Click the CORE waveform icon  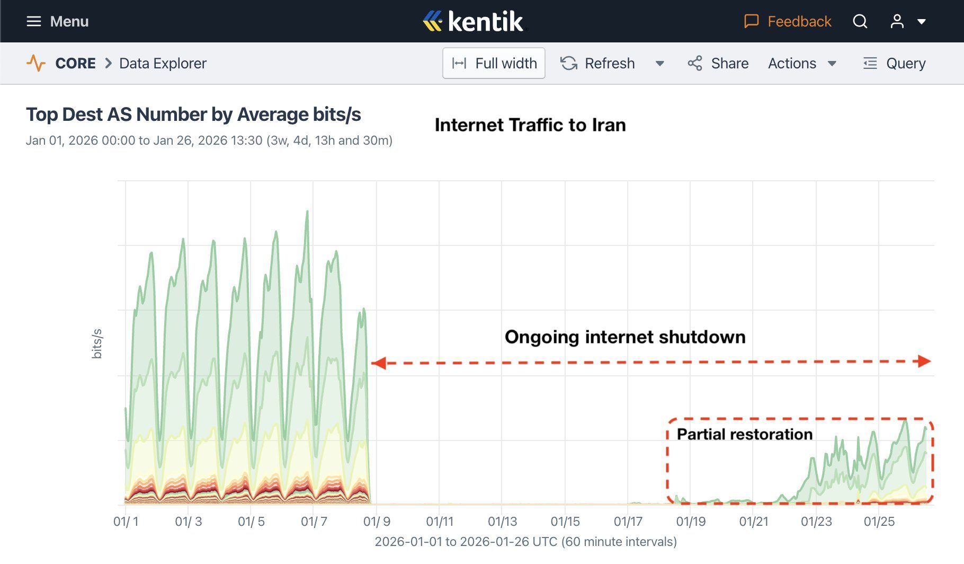(35, 63)
